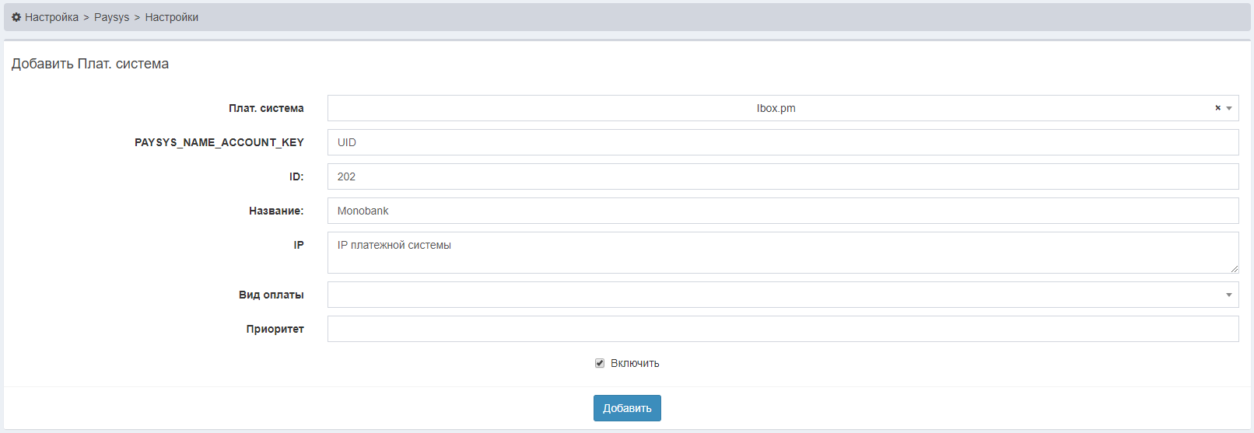This screenshot has width=1254, height=433.
Task: Select the Настройки breadcrumb item
Action: [x=171, y=17]
